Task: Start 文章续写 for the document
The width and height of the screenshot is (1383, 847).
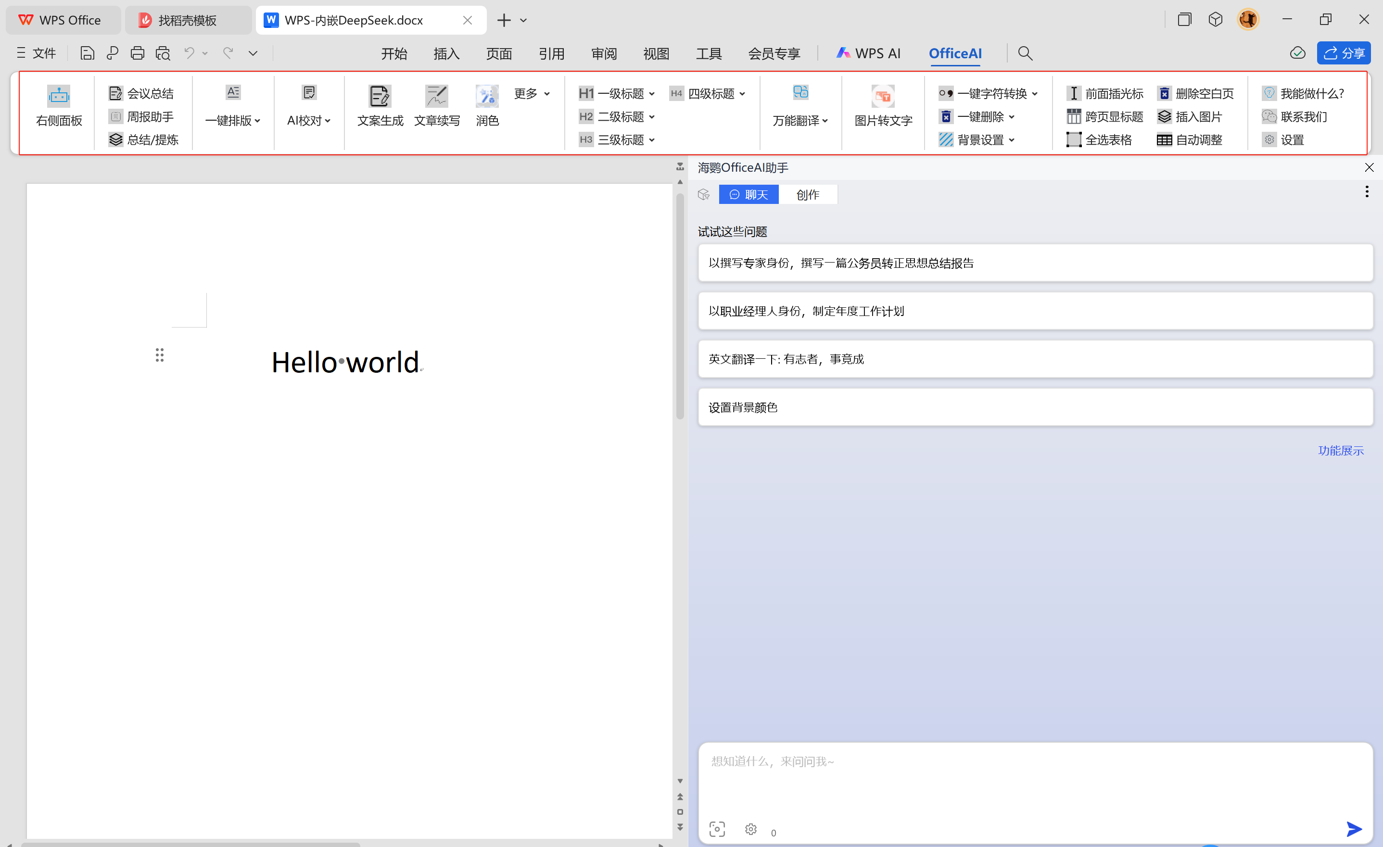Action: coord(437,105)
